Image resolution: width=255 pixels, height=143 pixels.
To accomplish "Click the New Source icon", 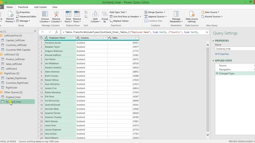I will coord(203,12).
